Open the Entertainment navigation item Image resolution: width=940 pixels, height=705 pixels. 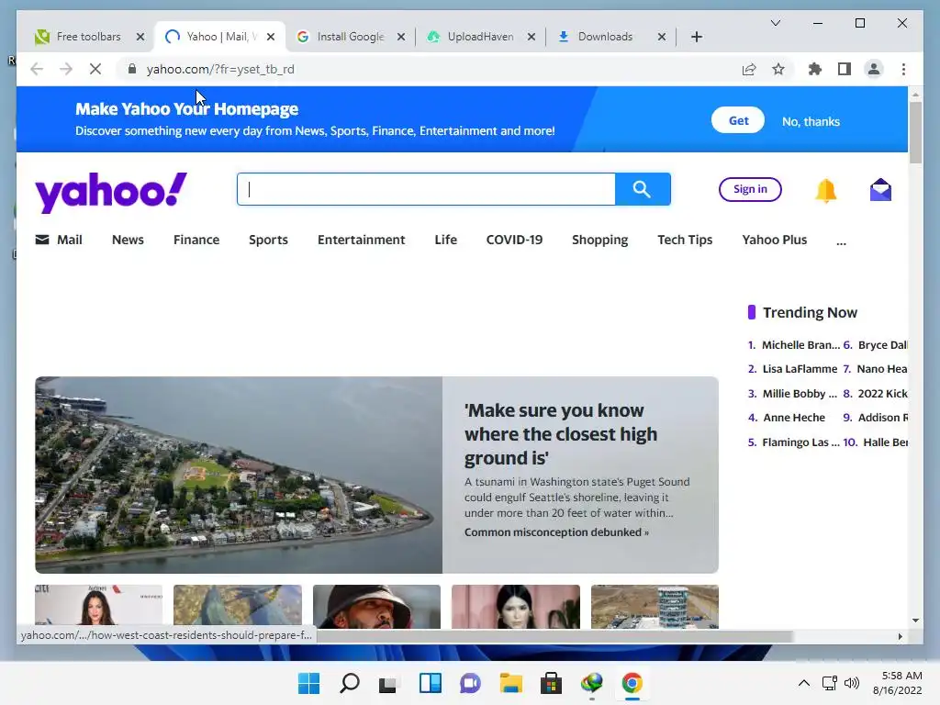362,240
